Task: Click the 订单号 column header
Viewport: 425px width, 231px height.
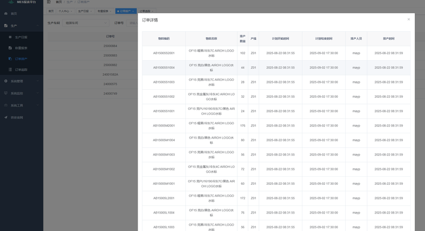Action: pyautogui.click(x=110, y=36)
